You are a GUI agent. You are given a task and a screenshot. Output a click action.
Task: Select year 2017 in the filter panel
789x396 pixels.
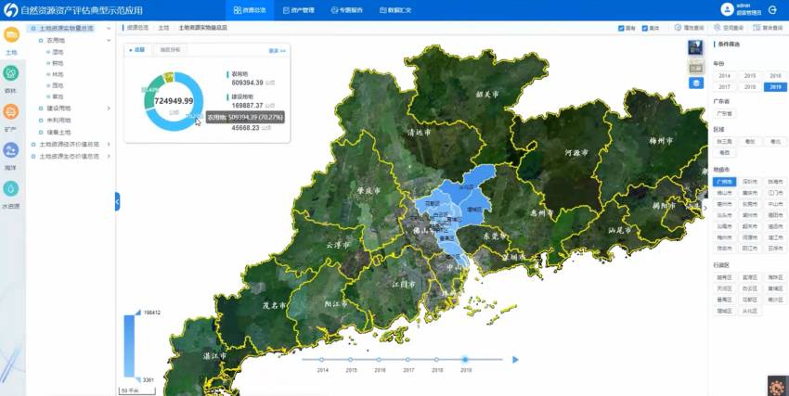[x=724, y=86]
